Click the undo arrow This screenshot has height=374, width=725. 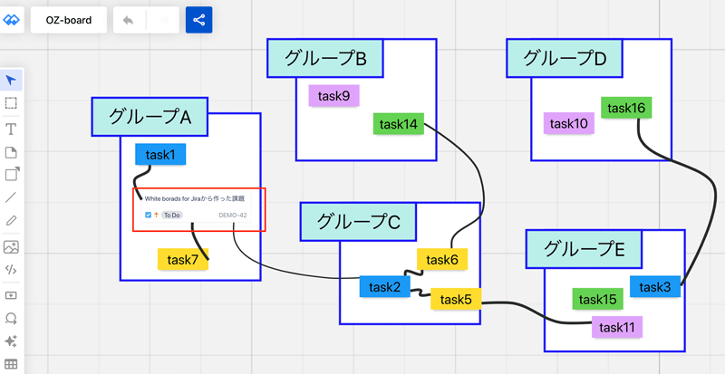[128, 20]
